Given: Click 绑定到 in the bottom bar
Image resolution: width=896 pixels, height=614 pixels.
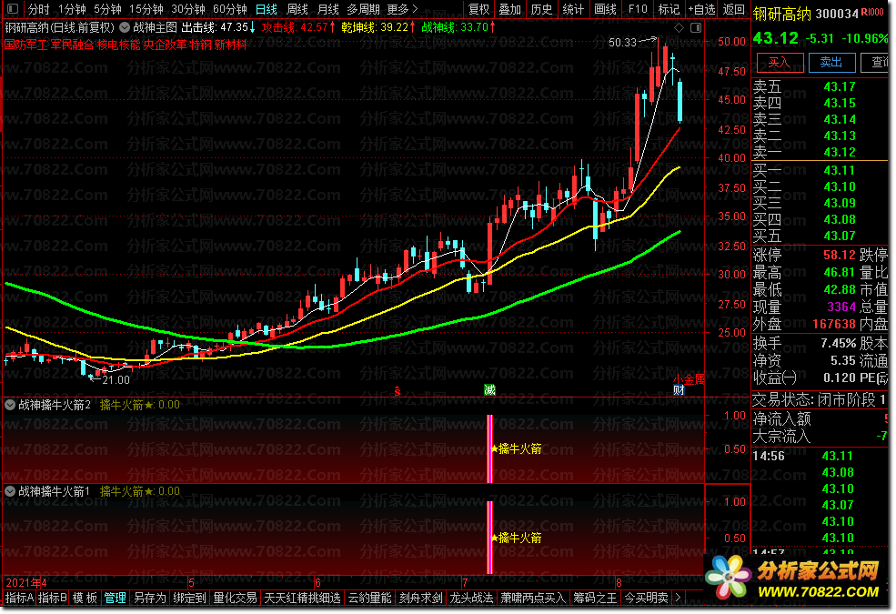Looking at the screenshot, I should click(x=189, y=598).
